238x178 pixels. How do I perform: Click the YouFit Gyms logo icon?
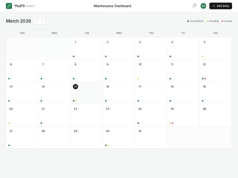point(9,6)
